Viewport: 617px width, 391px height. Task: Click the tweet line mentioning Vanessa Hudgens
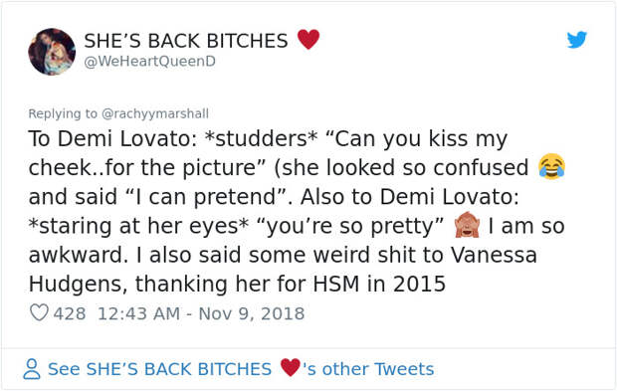pyautogui.click(x=283, y=255)
